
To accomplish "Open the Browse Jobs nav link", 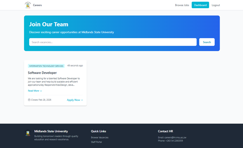I will [x=182, y=5].
